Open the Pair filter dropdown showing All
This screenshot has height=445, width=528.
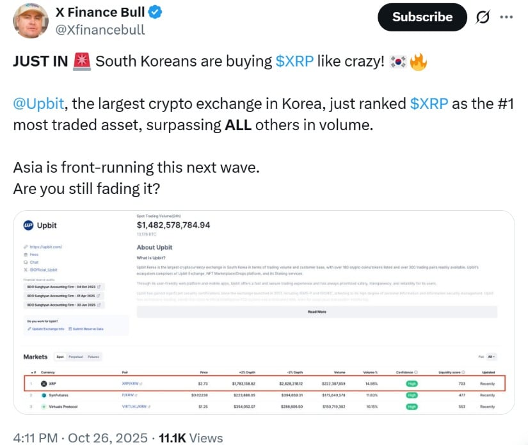click(491, 357)
